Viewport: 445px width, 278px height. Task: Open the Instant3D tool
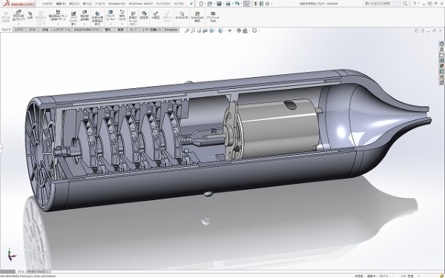coord(182,16)
